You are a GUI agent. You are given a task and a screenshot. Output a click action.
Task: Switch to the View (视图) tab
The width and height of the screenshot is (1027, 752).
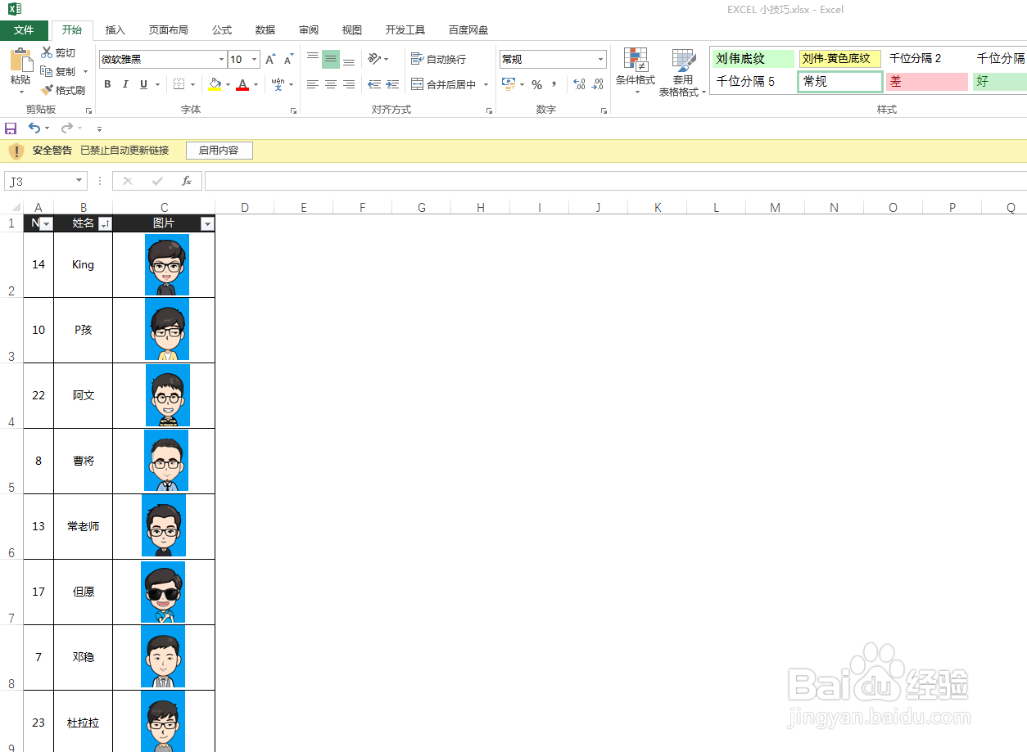[352, 30]
